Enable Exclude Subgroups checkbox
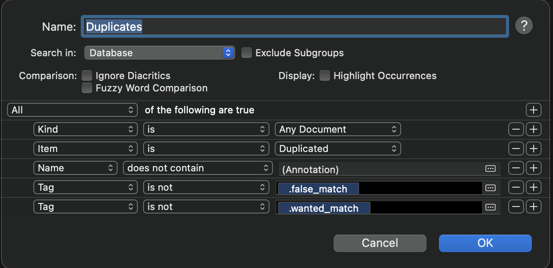 (x=247, y=53)
